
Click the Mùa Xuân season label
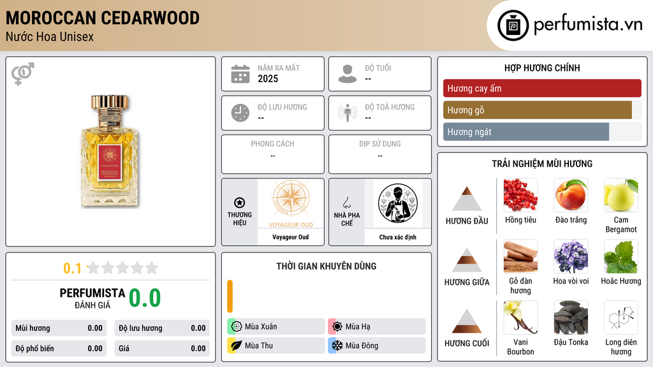coord(261,327)
